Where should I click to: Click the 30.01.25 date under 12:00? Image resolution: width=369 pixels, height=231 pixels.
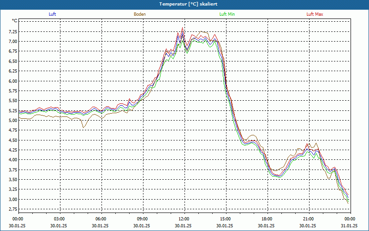pyautogui.click(x=183, y=225)
